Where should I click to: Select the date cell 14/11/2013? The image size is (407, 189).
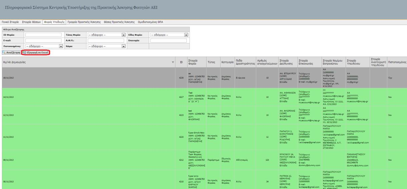point(88,97)
